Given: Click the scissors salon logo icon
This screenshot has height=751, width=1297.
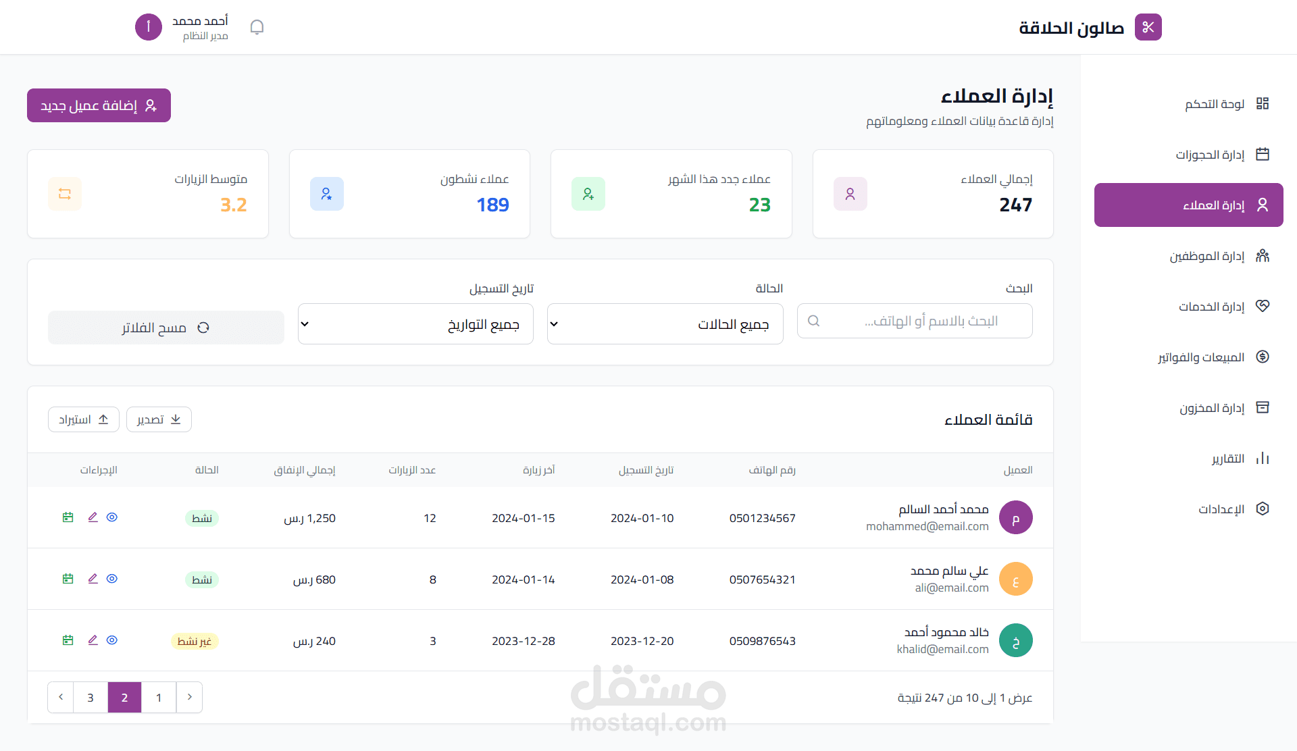Looking at the screenshot, I should 1148,27.
